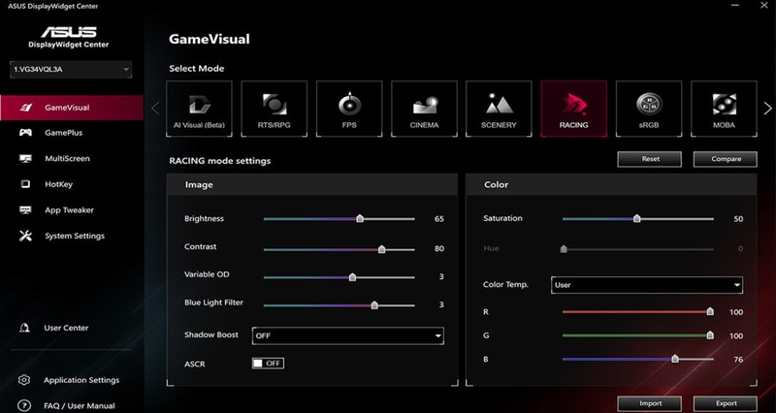Image resolution: width=776 pixels, height=413 pixels.
Task: Click the Import button
Action: (x=649, y=403)
